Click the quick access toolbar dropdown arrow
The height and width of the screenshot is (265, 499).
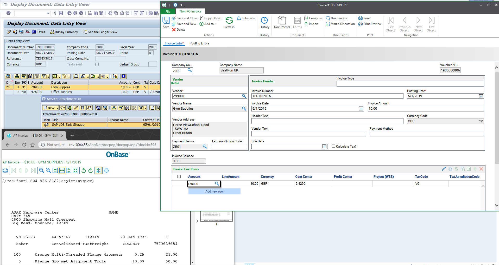[x=181, y=5]
